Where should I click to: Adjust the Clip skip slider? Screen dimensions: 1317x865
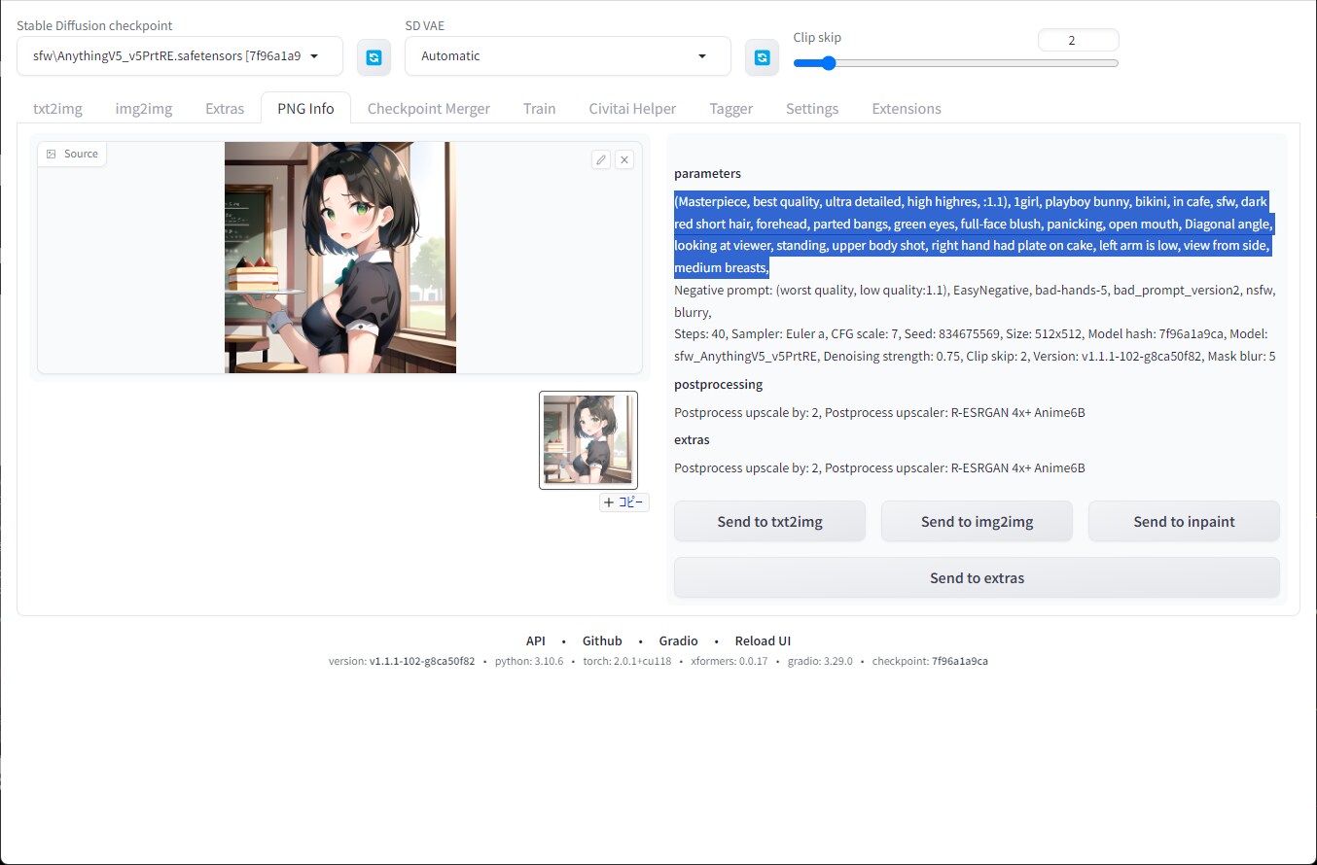click(829, 63)
